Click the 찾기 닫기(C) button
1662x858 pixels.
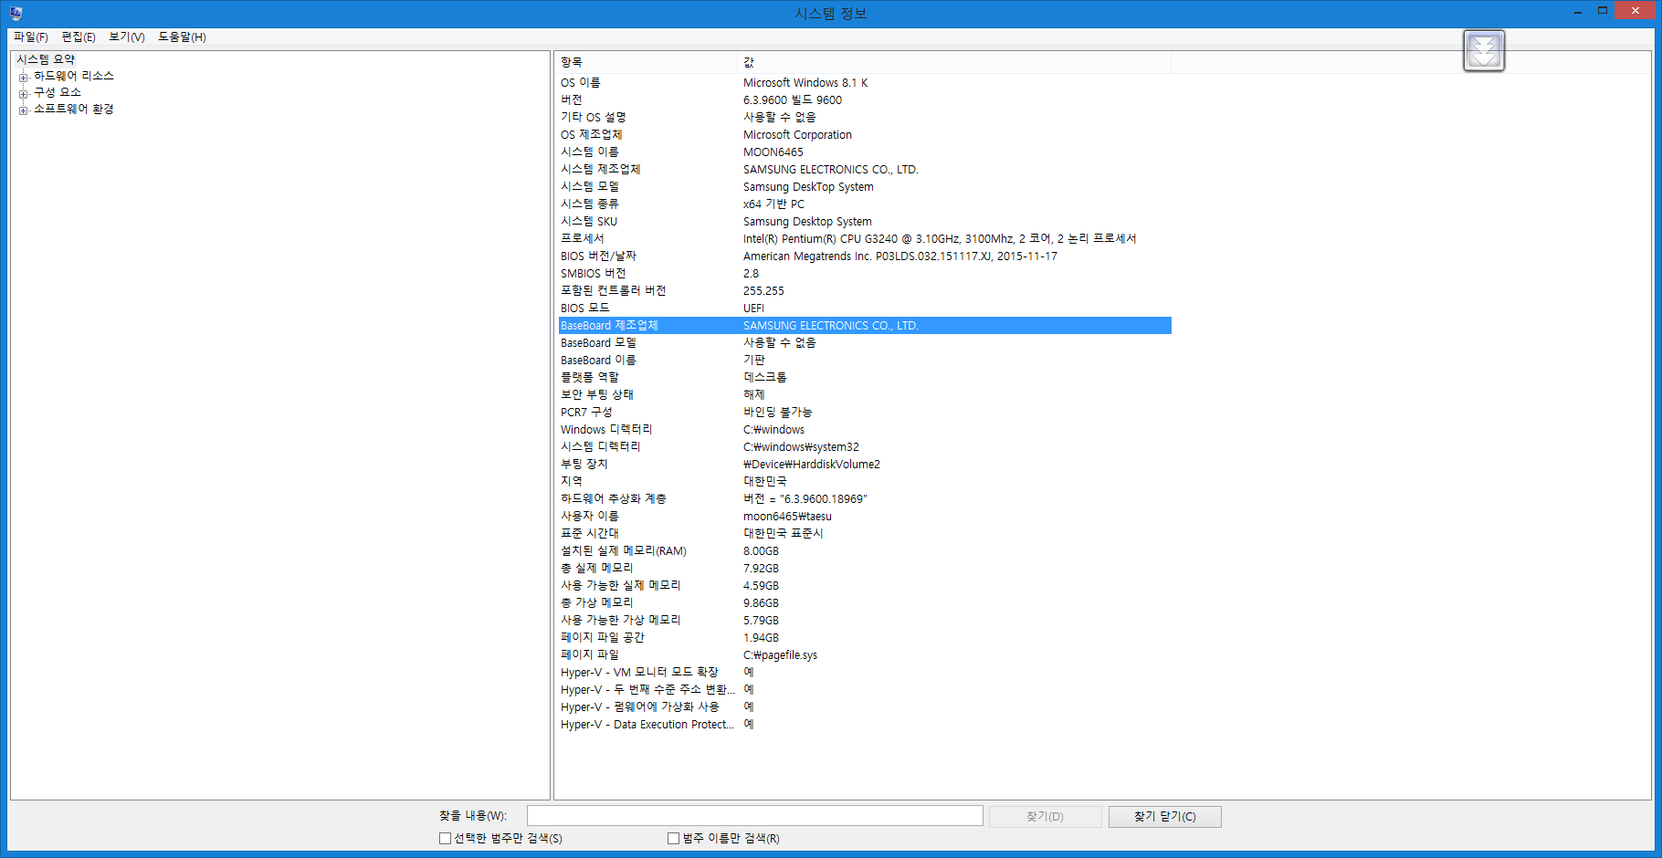tap(1165, 816)
